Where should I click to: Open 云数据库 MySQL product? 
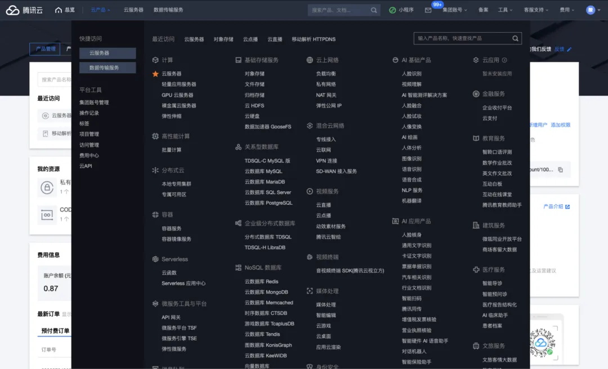point(263,172)
